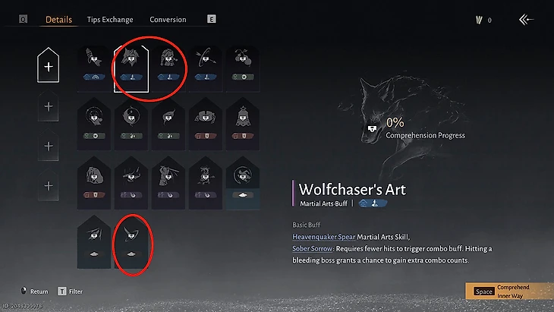
Task: Switch to the Tips Exchange tab
Action: click(x=110, y=20)
